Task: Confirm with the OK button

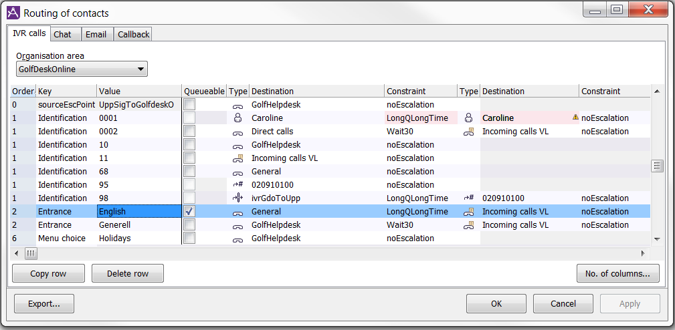Action: pyautogui.click(x=496, y=304)
